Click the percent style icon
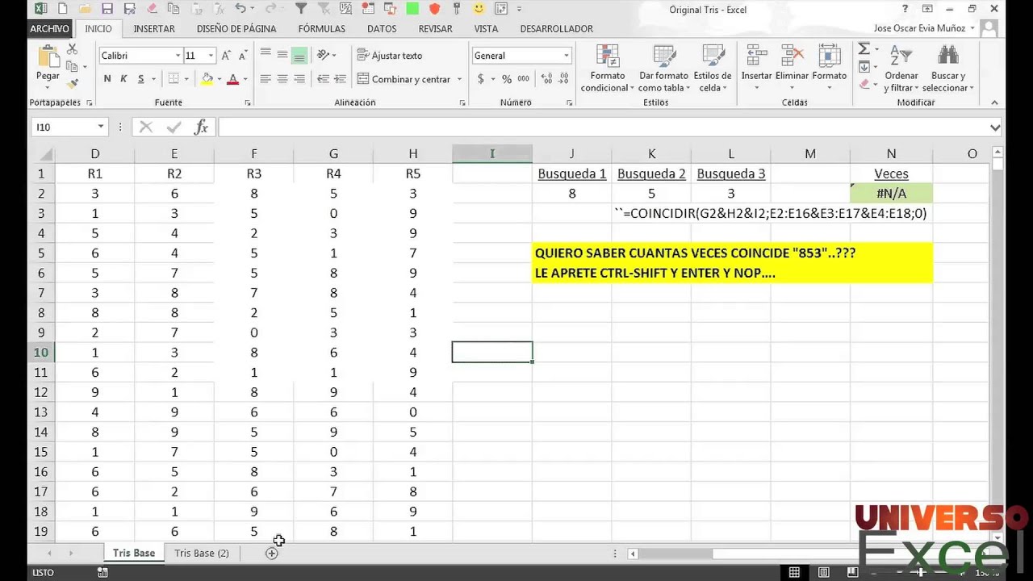This screenshot has width=1033, height=581. [x=507, y=79]
